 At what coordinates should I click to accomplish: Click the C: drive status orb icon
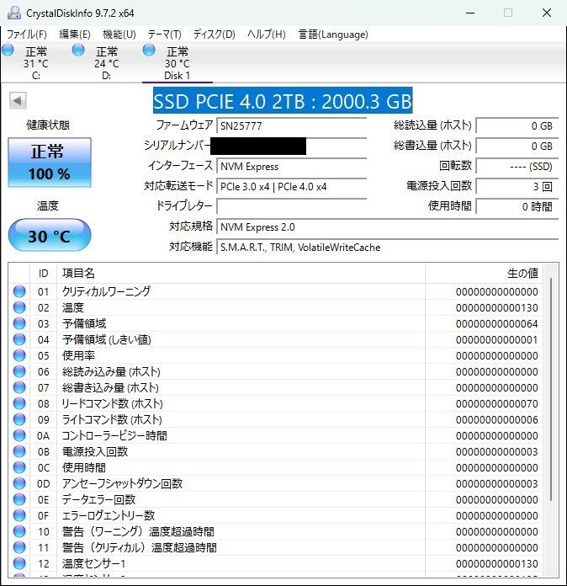[8, 51]
